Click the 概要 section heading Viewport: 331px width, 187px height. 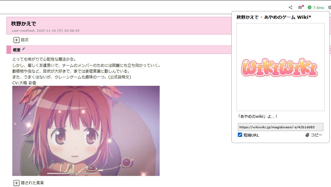point(17,50)
